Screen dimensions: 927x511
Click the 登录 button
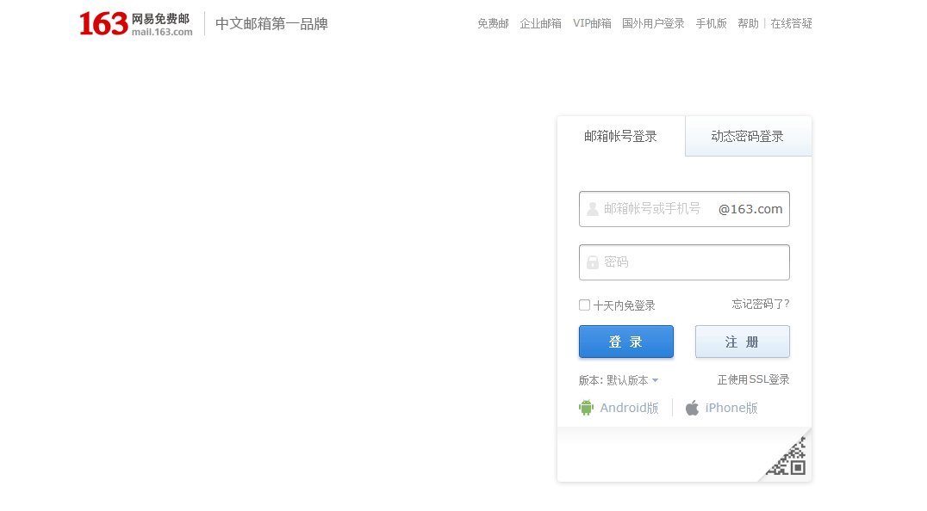[x=625, y=342]
